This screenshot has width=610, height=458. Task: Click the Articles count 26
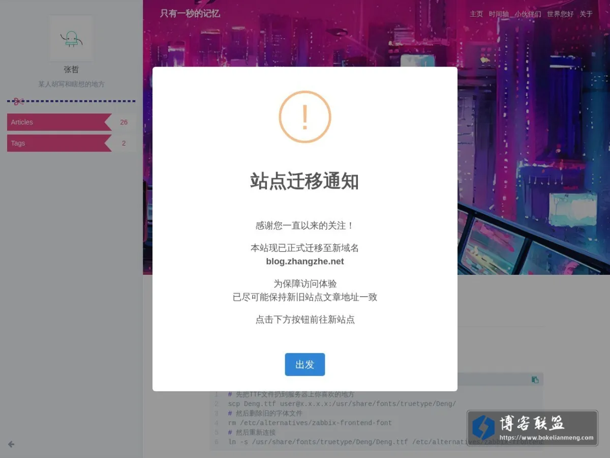coord(124,122)
